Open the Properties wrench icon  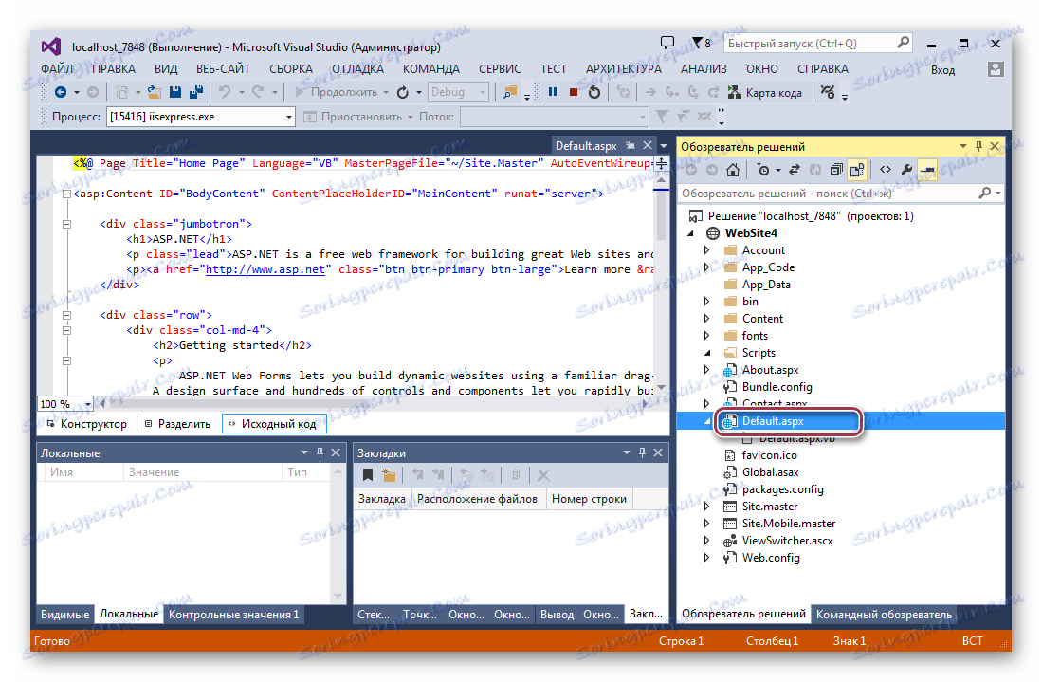click(x=906, y=170)
